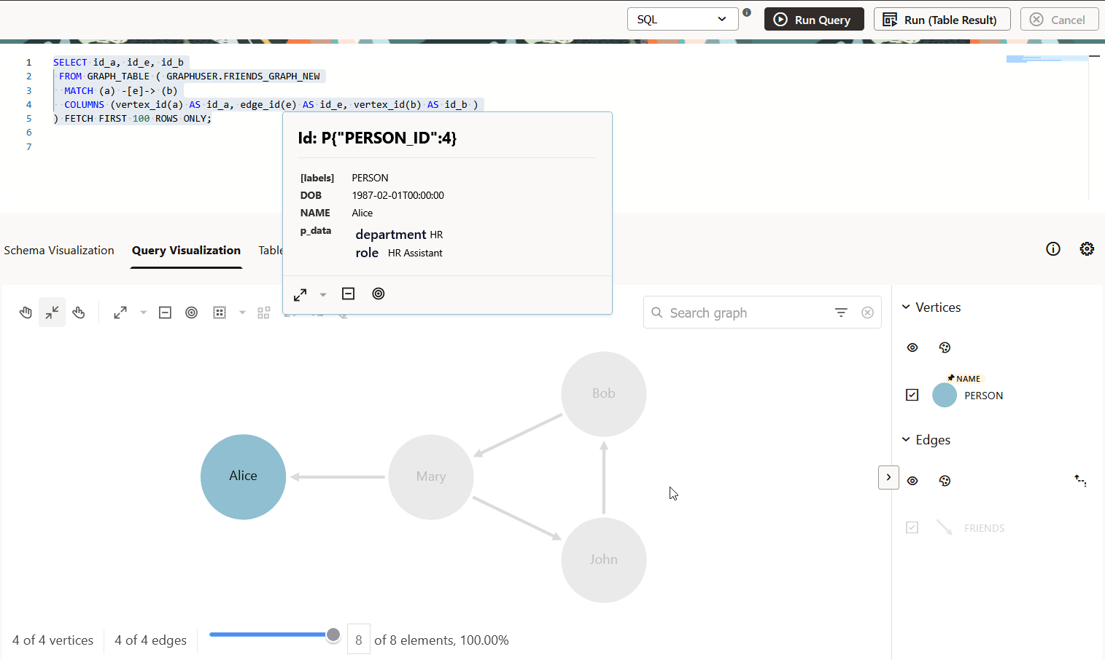Click the Bob vertex node
Viewport: 1105px width, 660px height.
pyautogui.click(x=603, y=394)
